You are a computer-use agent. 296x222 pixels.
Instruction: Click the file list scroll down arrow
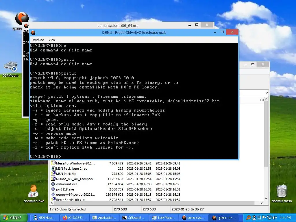[266, 199]
